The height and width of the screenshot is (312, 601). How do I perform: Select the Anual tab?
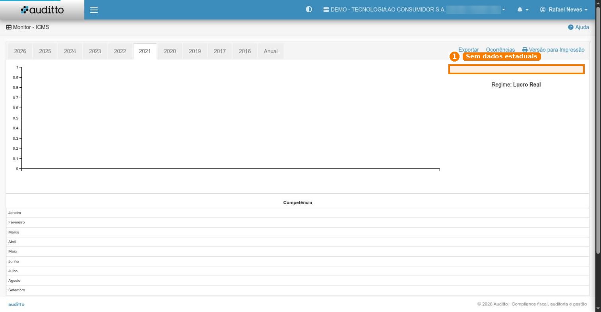coord(271,51)
